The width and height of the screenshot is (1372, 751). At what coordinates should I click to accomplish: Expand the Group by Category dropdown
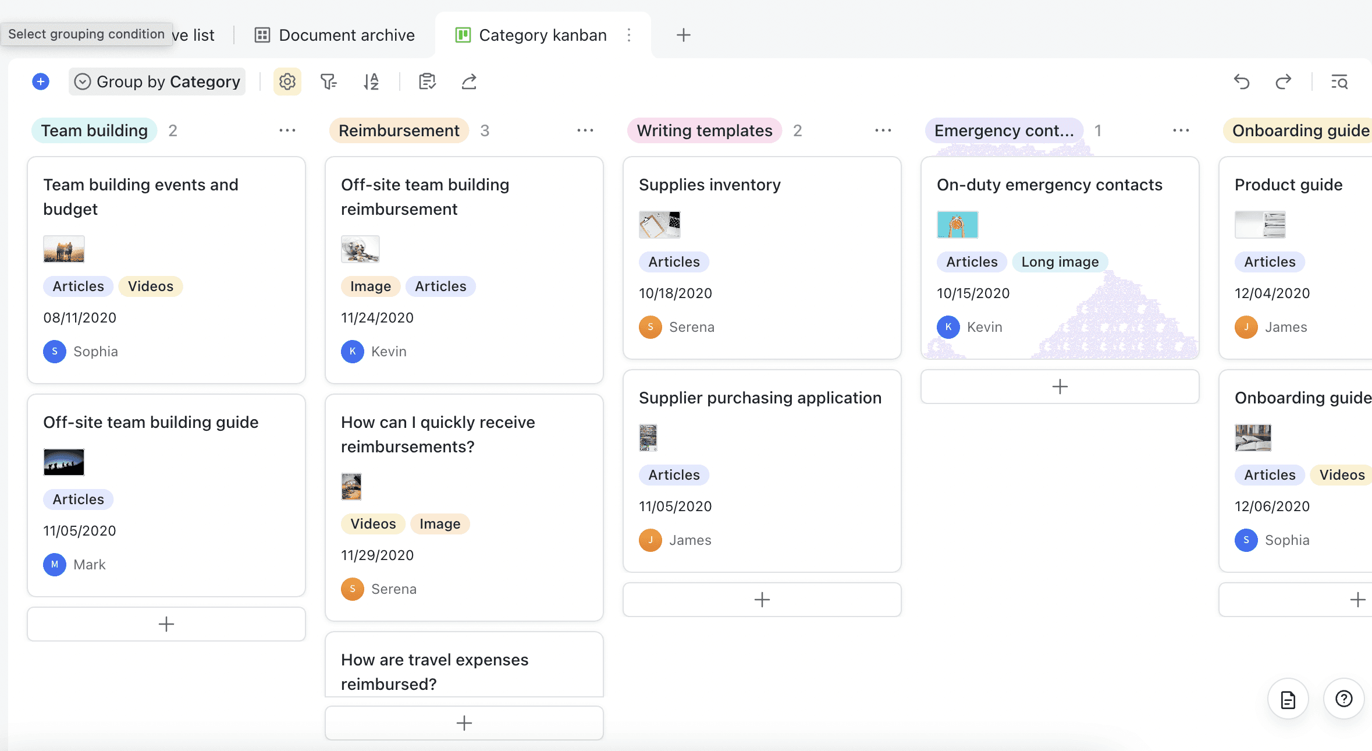click(x=157, y=82)
